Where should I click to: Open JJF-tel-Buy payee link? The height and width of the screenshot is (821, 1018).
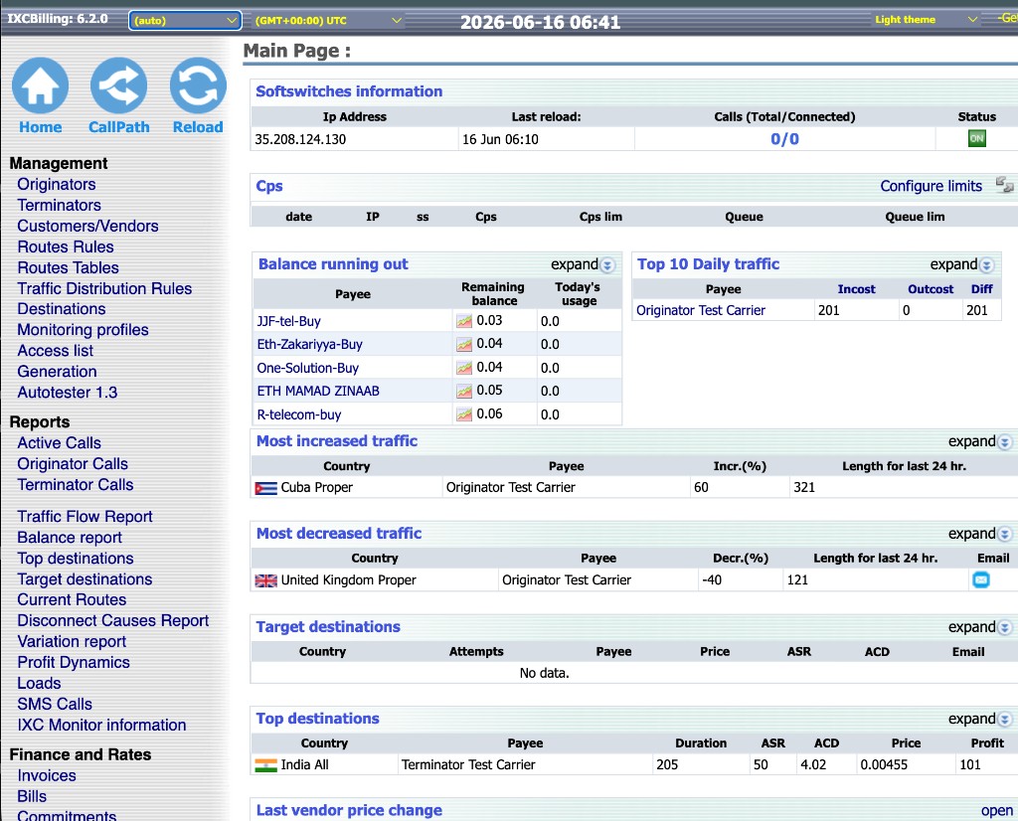(x=289, y=321)
